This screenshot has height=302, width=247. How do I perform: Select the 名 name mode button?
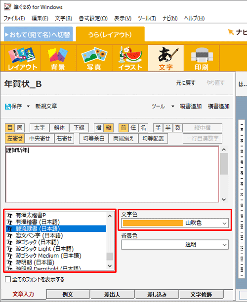[143, 128]
